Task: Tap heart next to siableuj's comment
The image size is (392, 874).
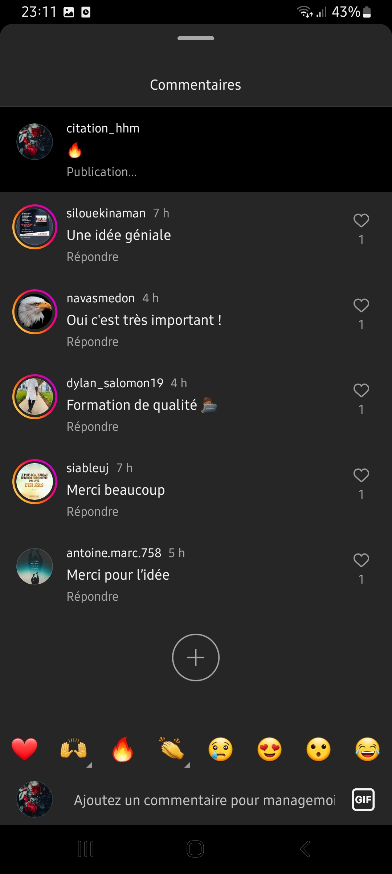Action: point(361,475)
